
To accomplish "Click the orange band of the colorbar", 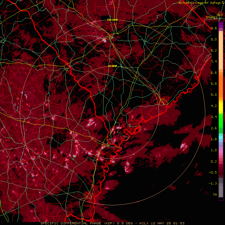I will pos(221,86).
